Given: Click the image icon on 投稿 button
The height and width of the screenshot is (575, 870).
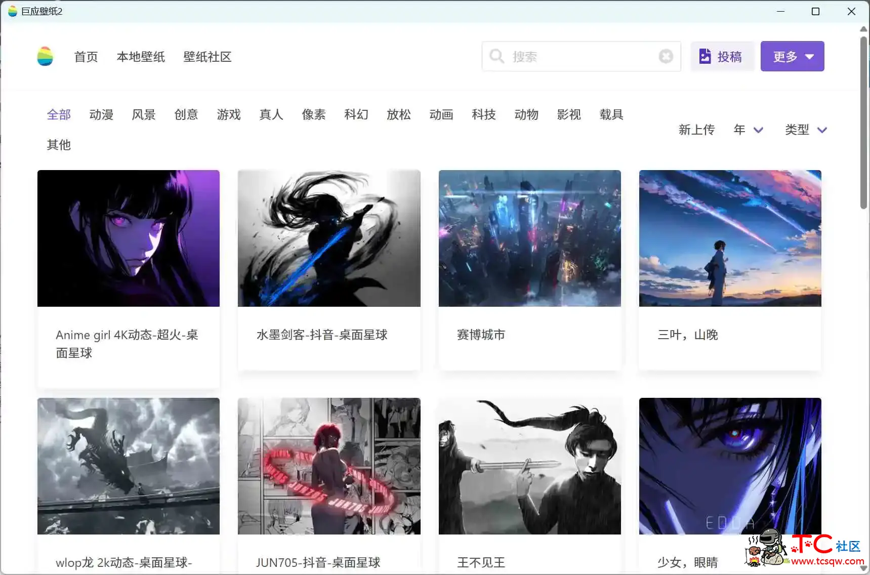Looking at the screenshot, I should 706,56.
